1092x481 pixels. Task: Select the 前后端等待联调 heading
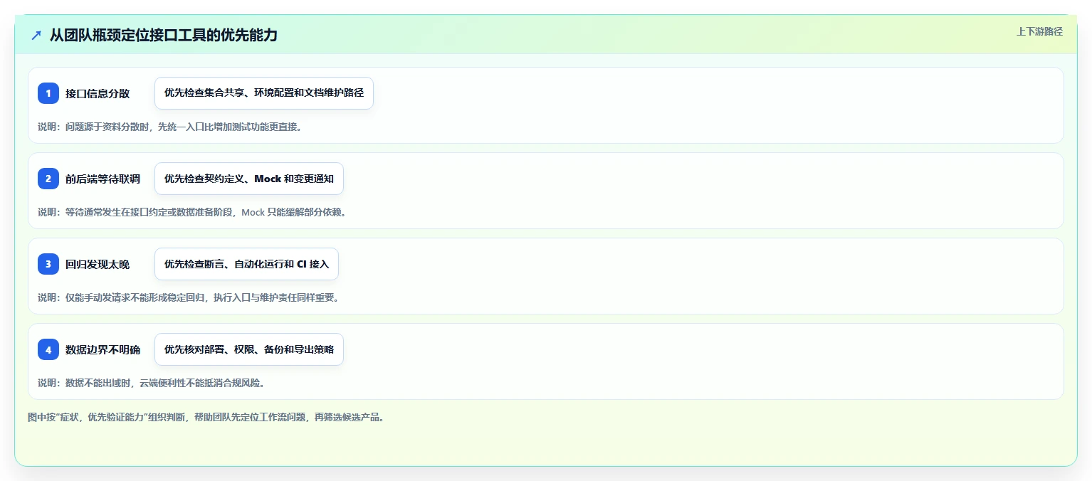point(103,179)
